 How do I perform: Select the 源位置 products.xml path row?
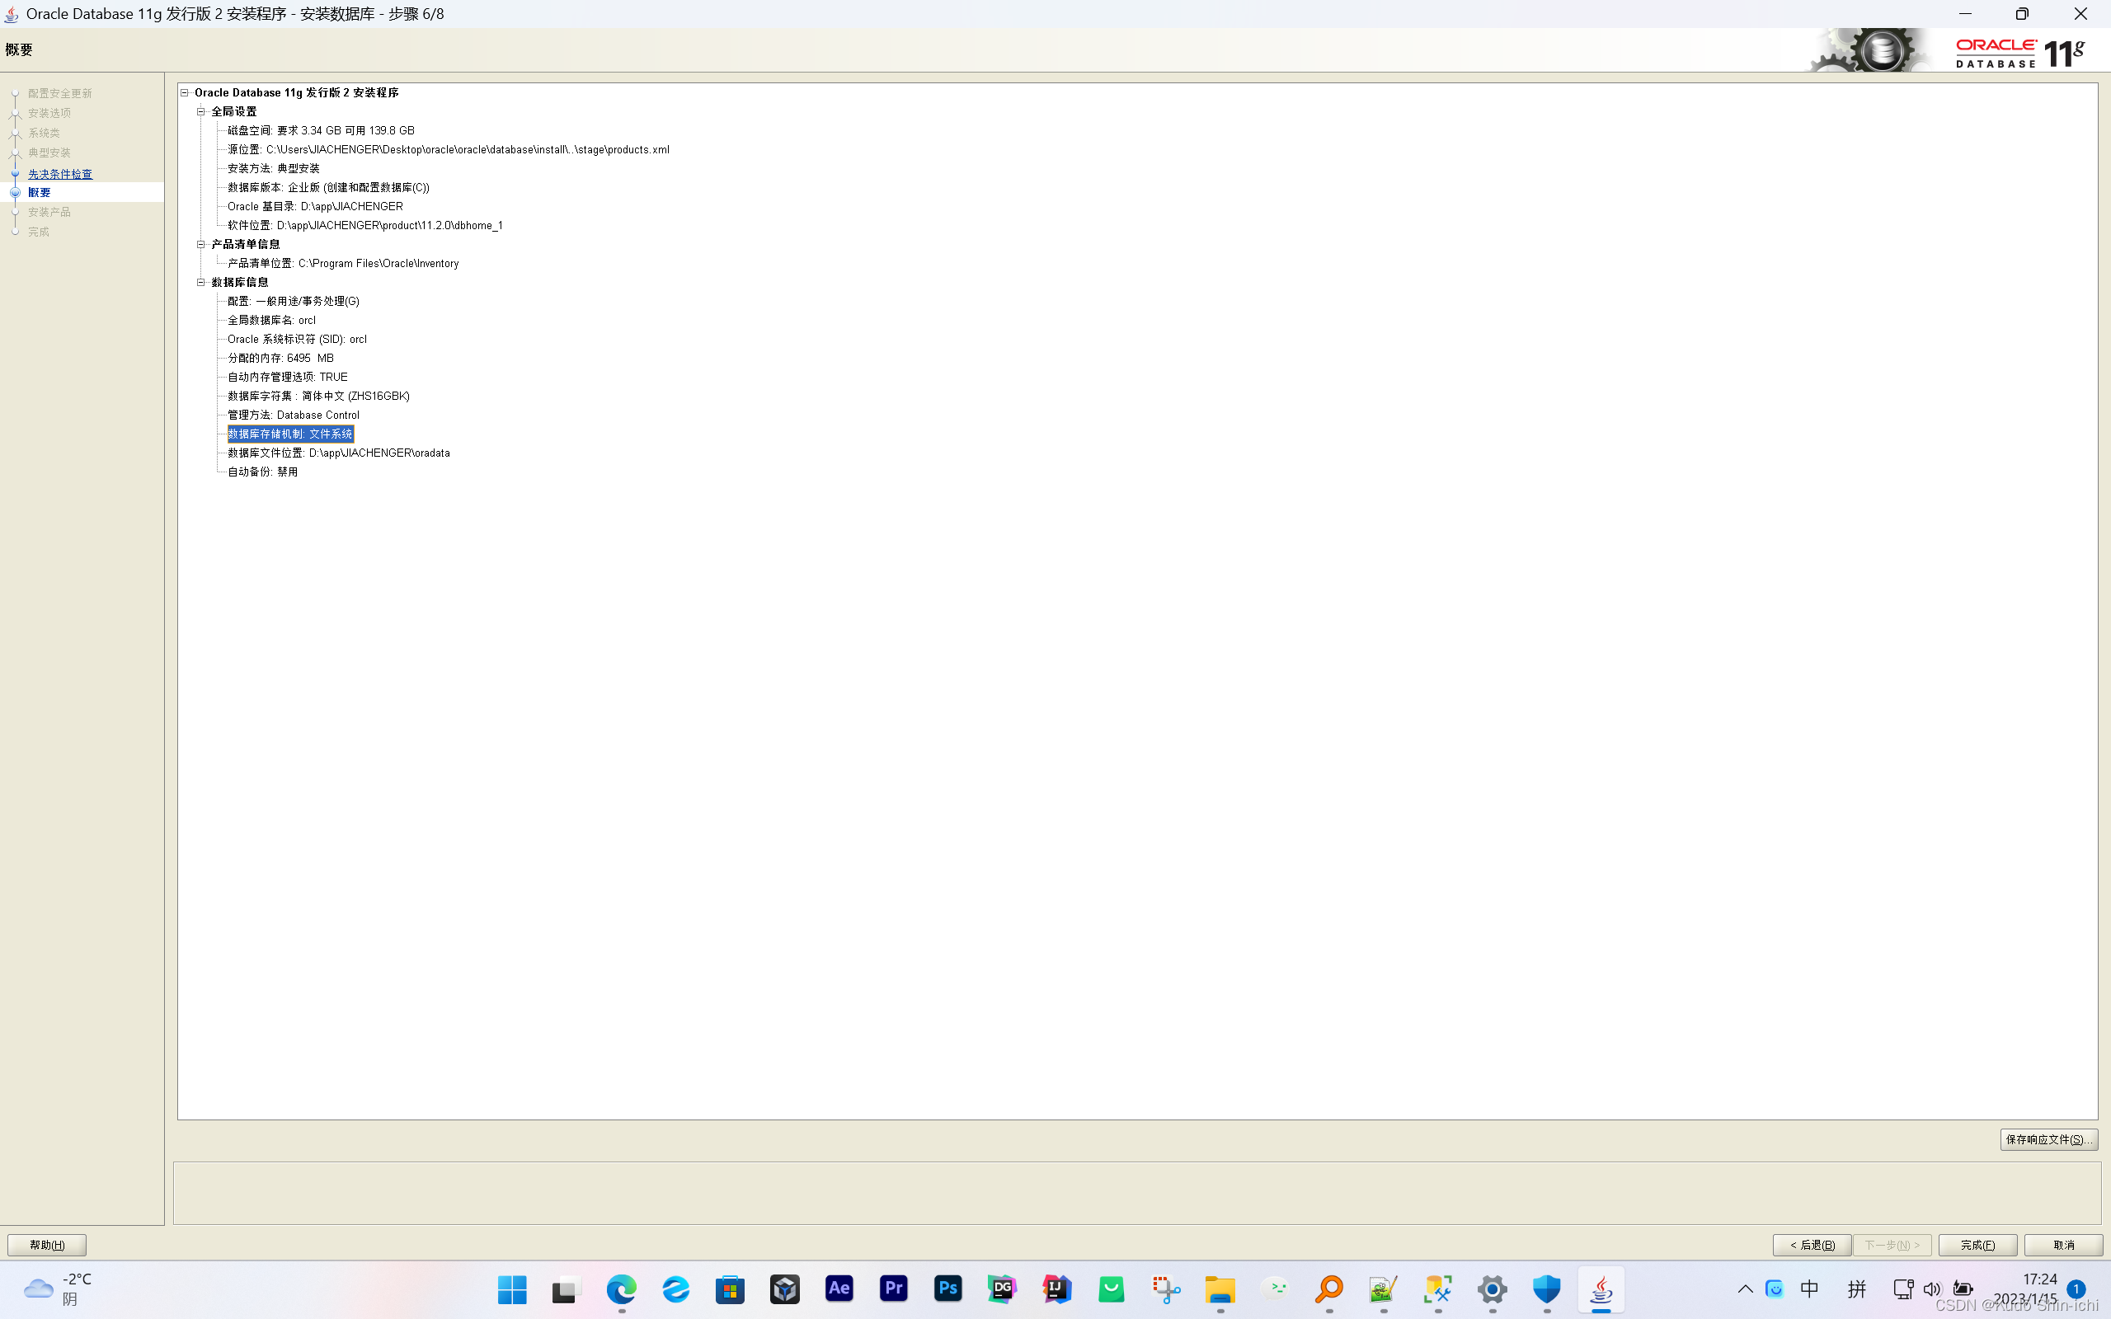[x=449, y=150]
